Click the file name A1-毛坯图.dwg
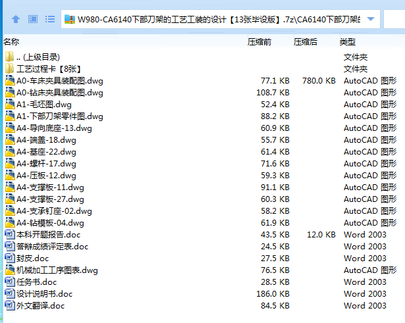The image size is (405, 323). 44,105
